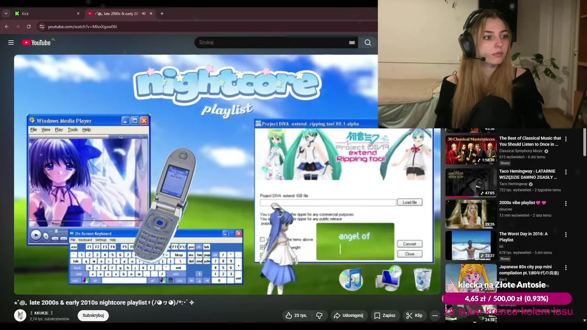Open options menu for Taco Hemingway video
The width and height of the screenshot is (587, 330).
click(x=566, y=172)
